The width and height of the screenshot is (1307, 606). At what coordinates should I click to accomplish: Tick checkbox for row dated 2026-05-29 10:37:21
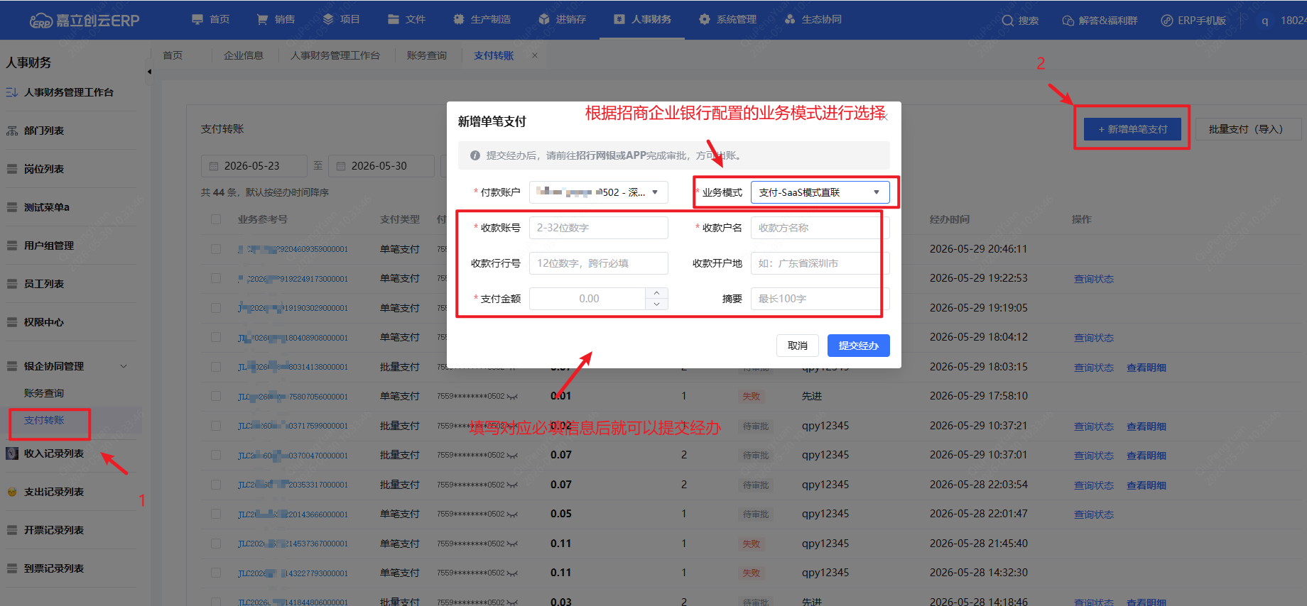click(x=216, y=426)
